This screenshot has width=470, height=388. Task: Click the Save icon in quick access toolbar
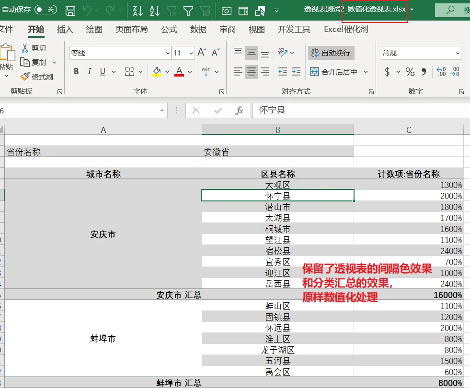(70, 11)
